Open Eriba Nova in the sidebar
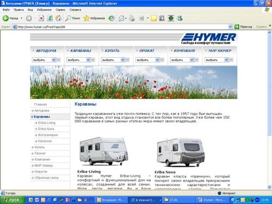Viewport: 272px width, 204px height. (x=46, y=129)
